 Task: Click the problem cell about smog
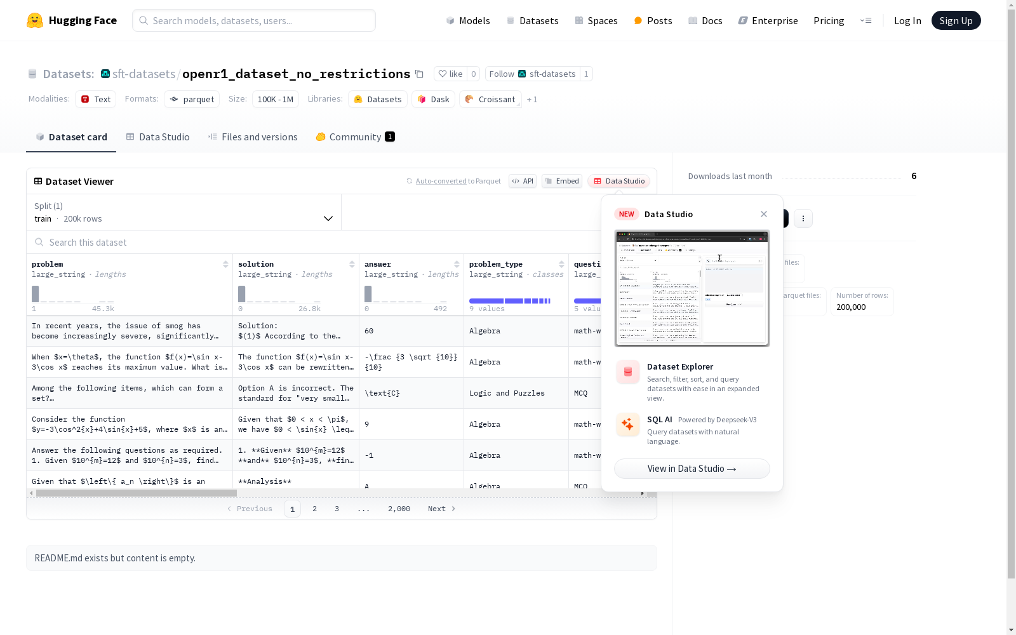click(x=130, y=331)
